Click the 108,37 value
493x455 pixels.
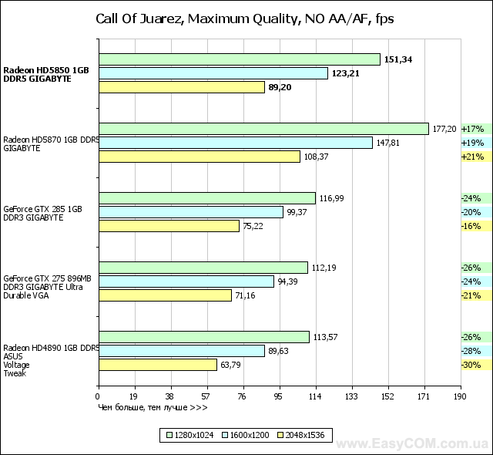pyautogui.click(x=316, y=157)
